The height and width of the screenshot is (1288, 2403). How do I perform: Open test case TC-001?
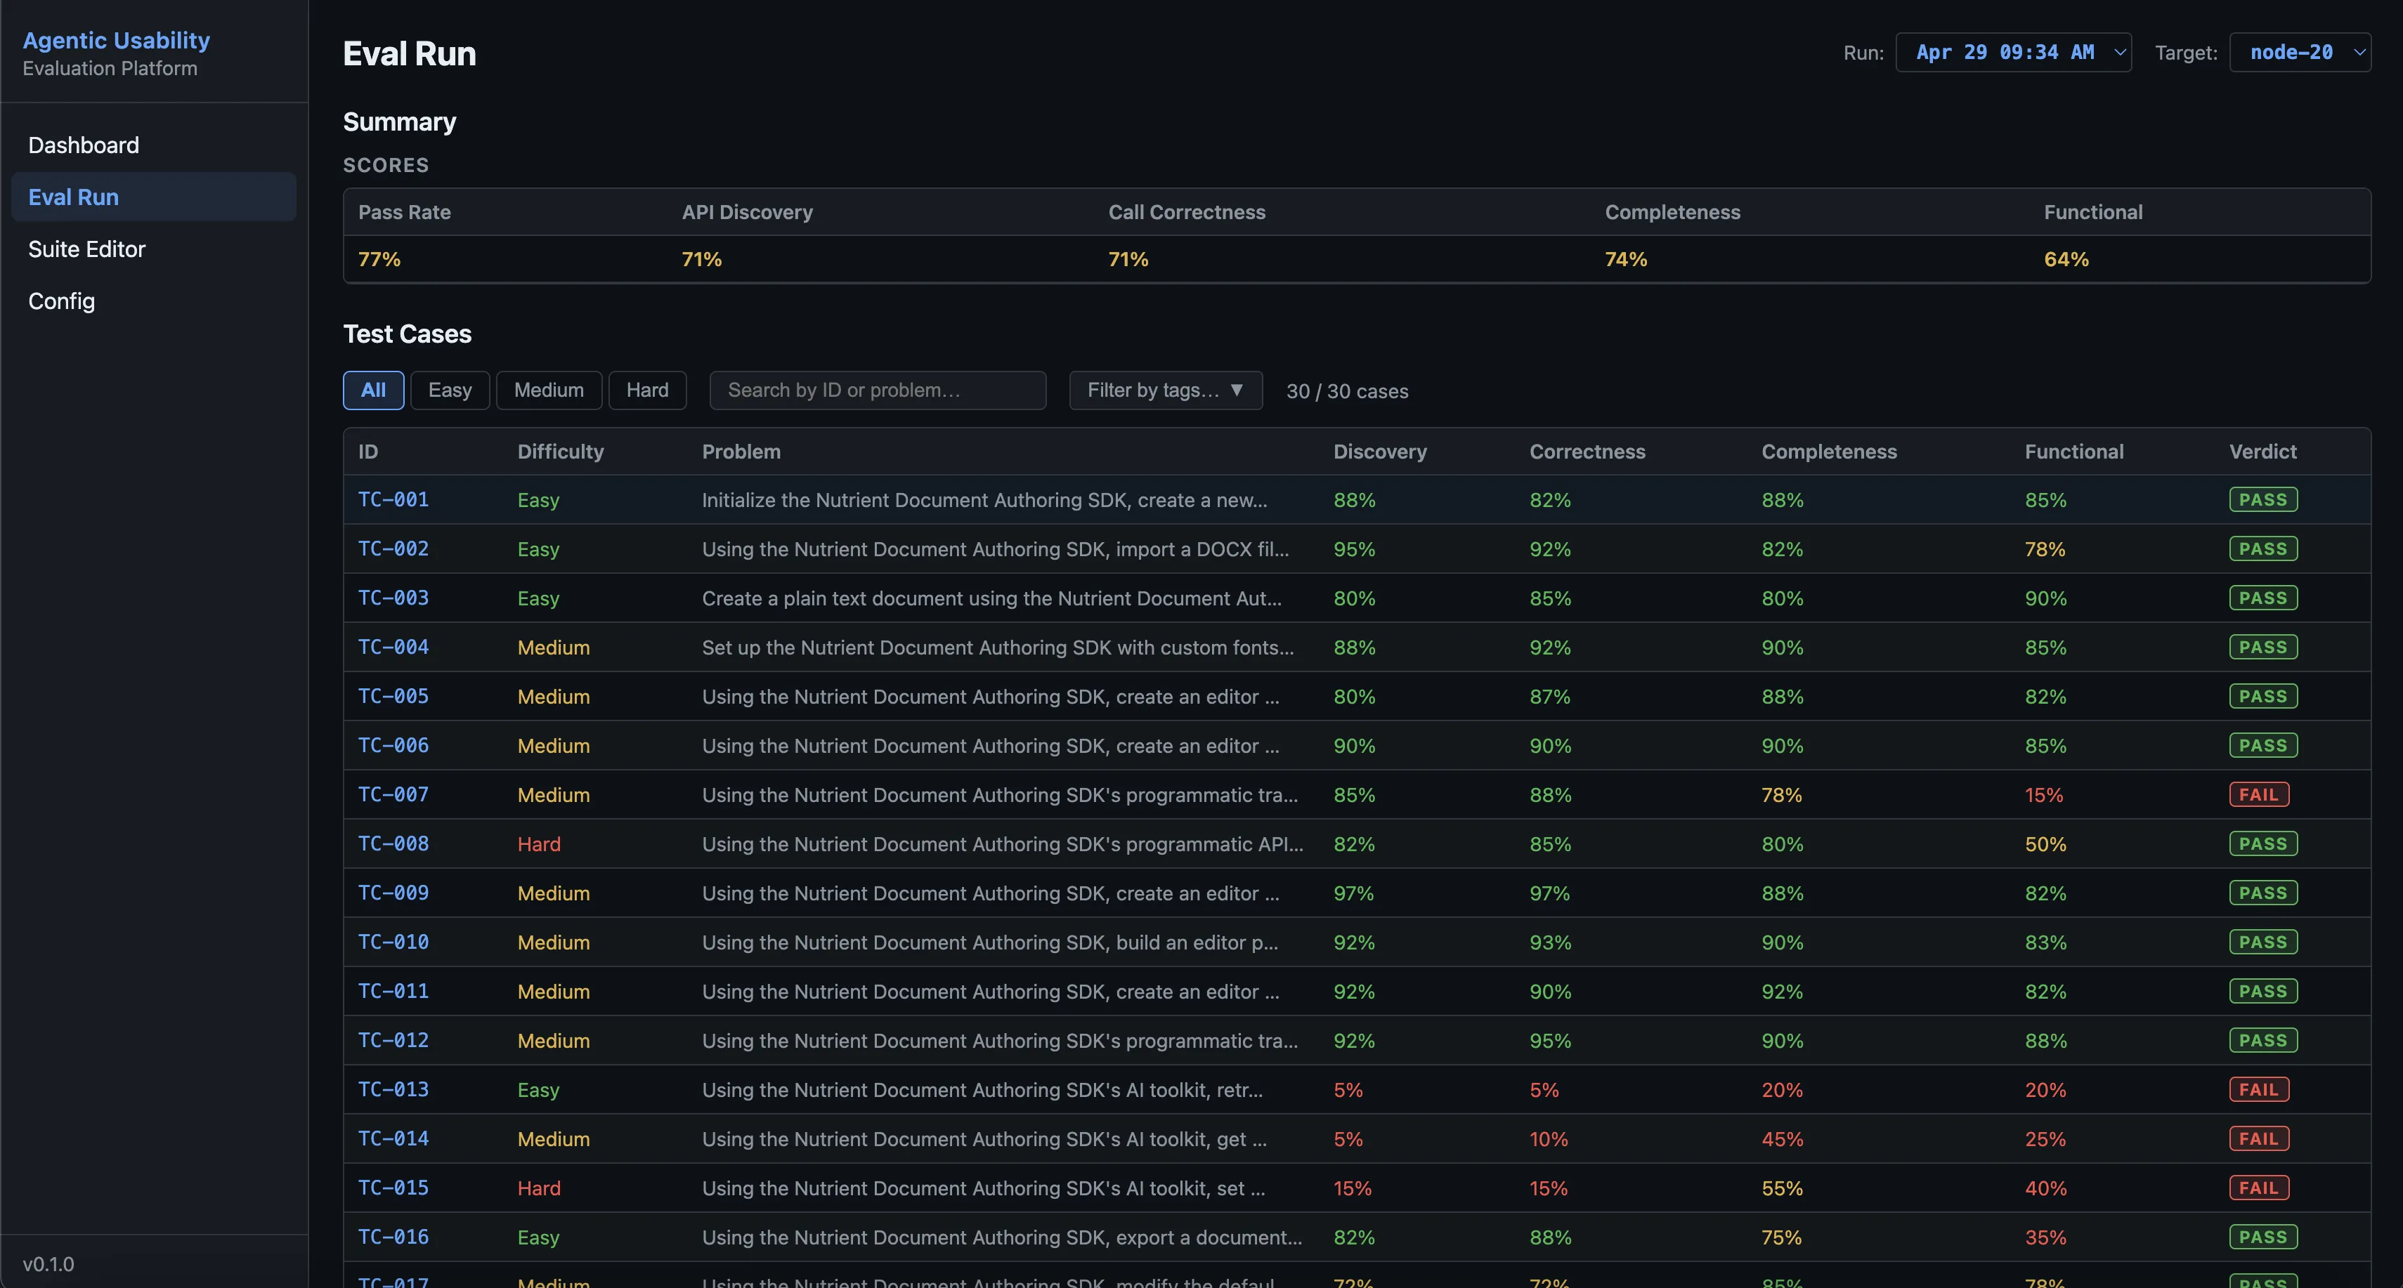coord(393,499)
